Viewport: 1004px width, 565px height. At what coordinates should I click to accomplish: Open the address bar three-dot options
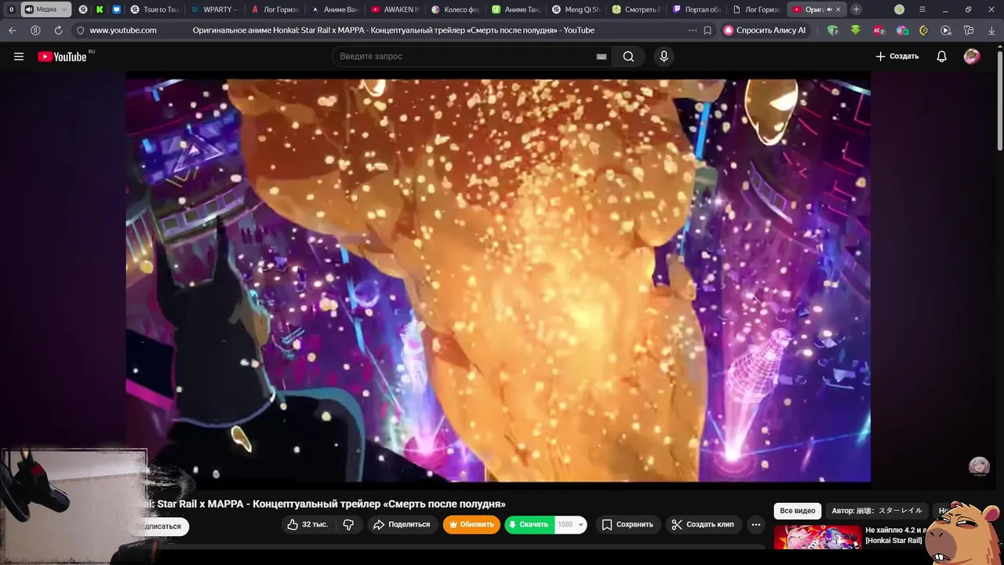[693, 31]
